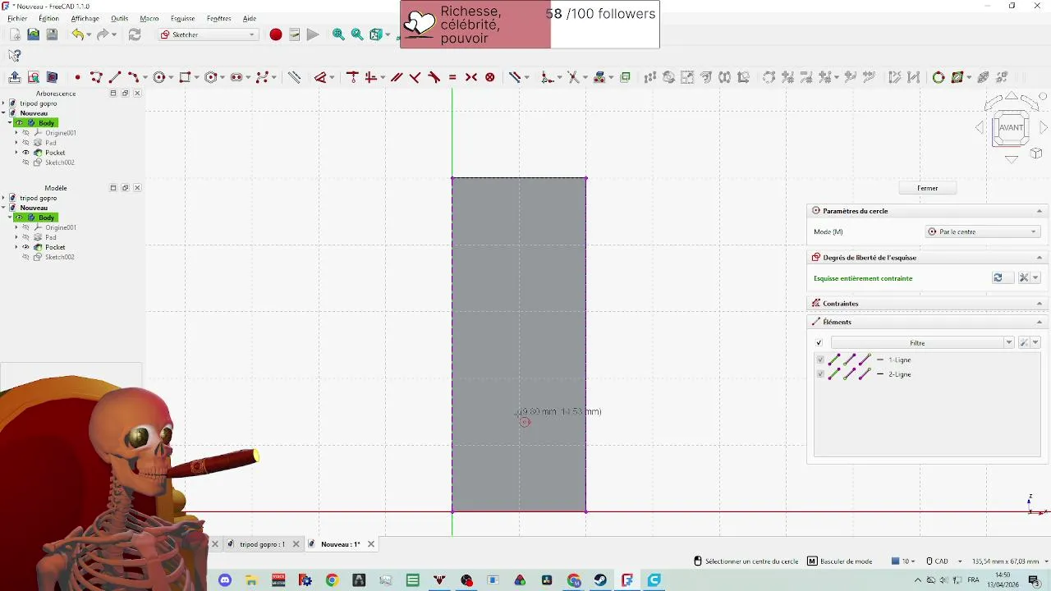Toggle visibility eye of Pocket in Modèle

(25, 247)
